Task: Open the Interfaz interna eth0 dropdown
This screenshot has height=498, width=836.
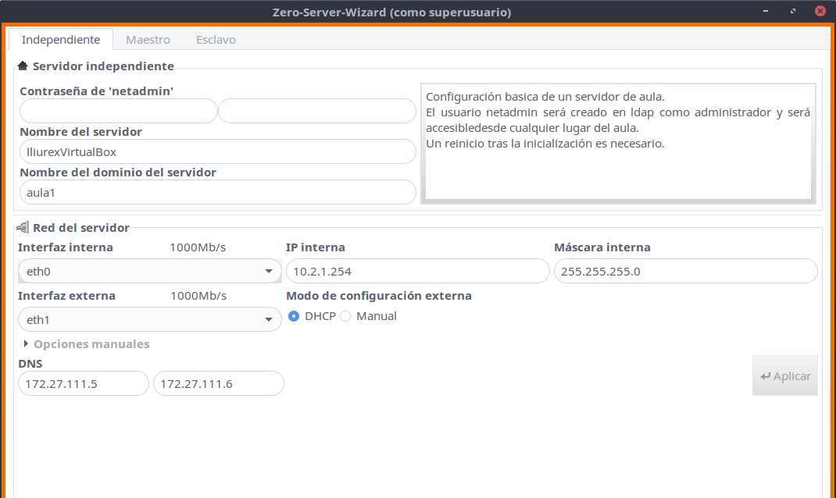Action: coord(149,272)
